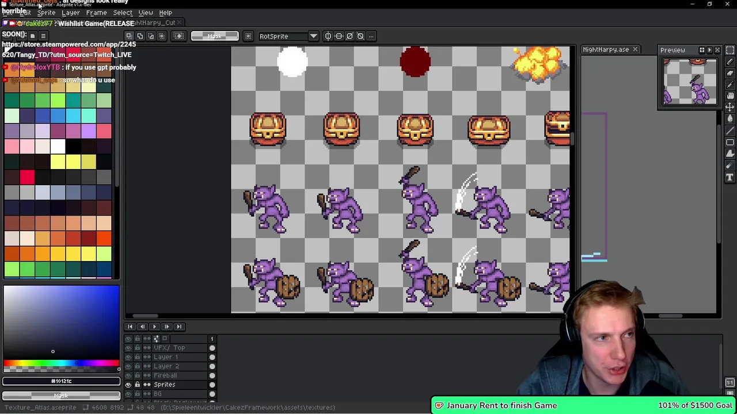Select the Fireball layer name
The height and width of the screenshot is (414, 737).
click(x=165, y=375)
